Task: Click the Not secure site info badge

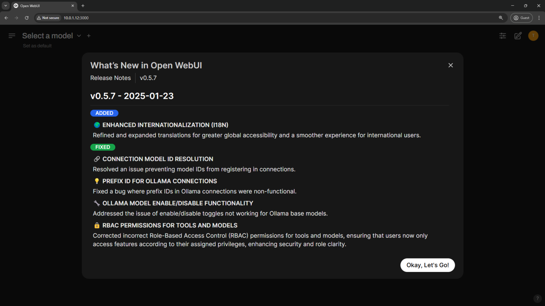Action: [x=48, y=18]
